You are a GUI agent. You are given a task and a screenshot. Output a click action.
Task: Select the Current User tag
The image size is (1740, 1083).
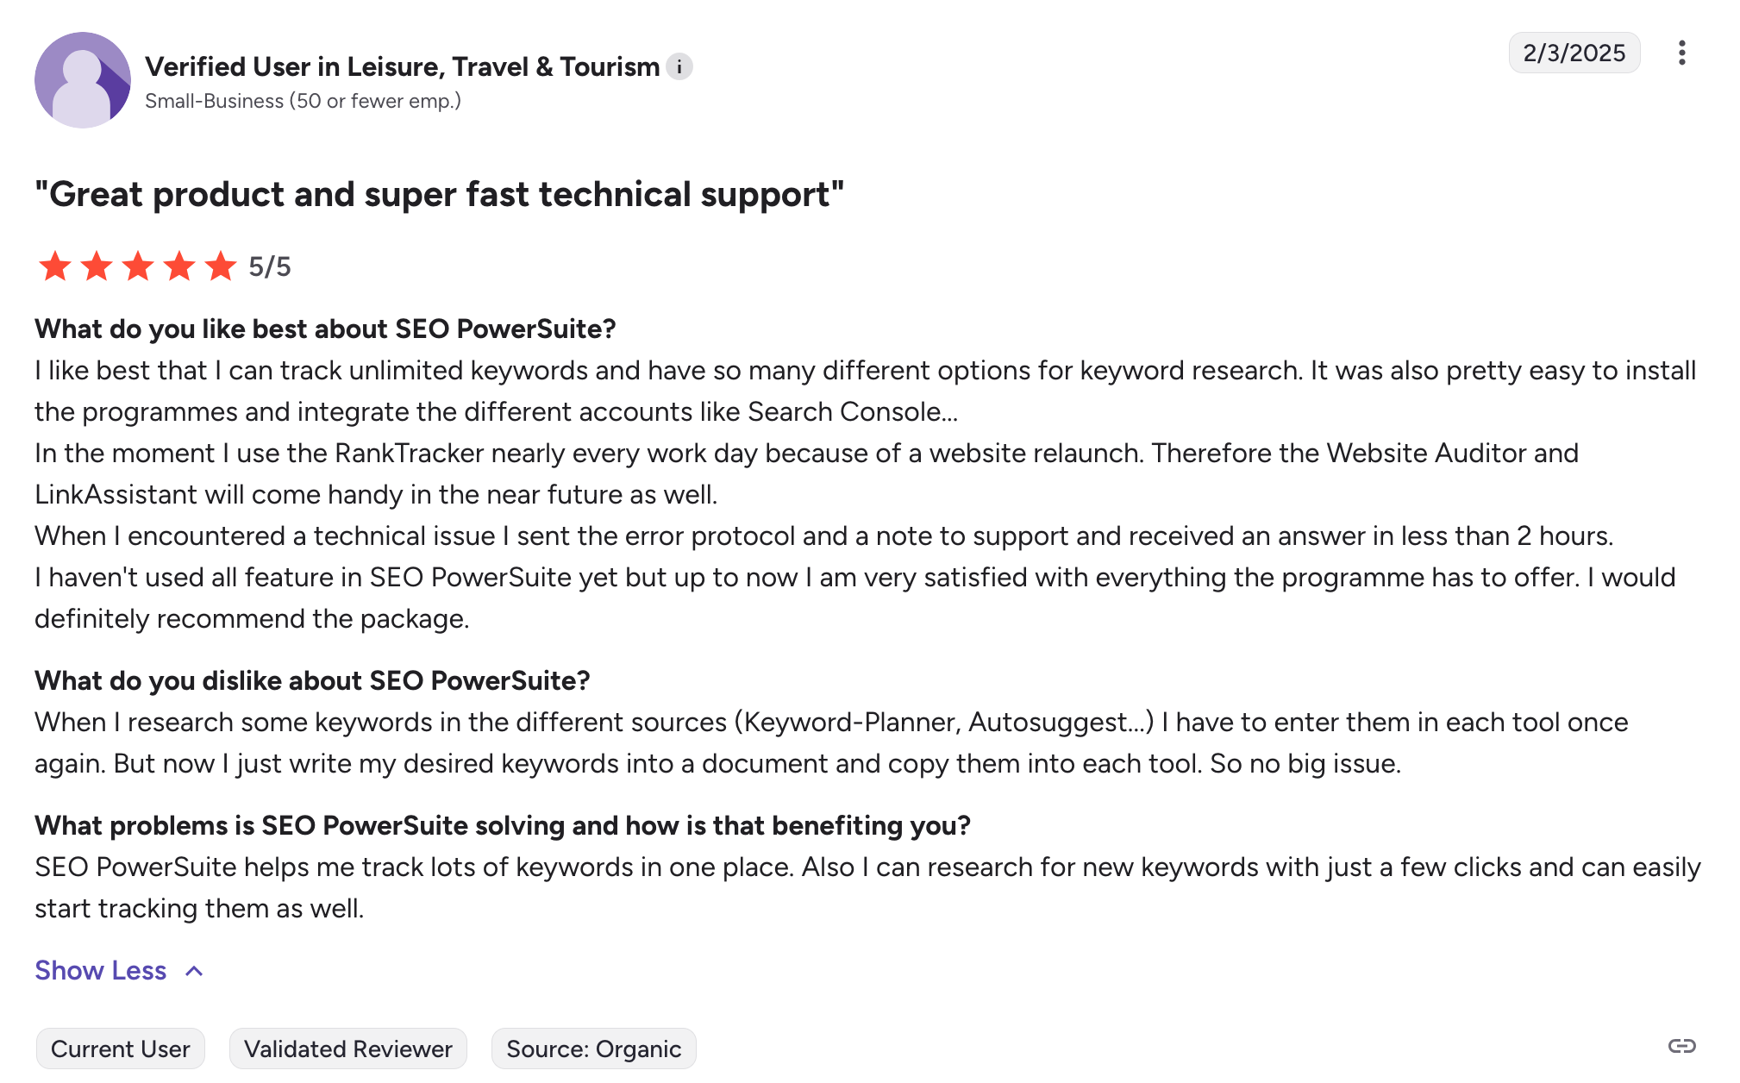[121, 1049]
